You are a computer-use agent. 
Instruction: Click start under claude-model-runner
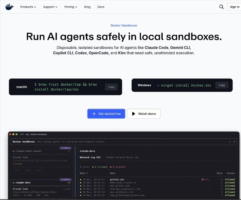coord(17,170)
